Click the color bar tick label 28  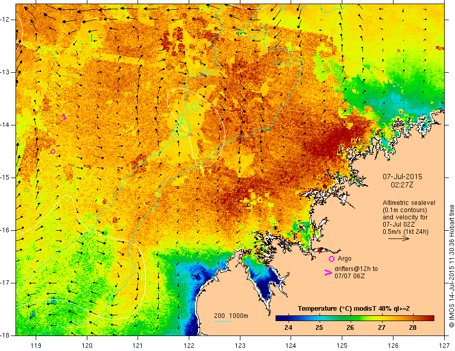[x=413, y=328]
